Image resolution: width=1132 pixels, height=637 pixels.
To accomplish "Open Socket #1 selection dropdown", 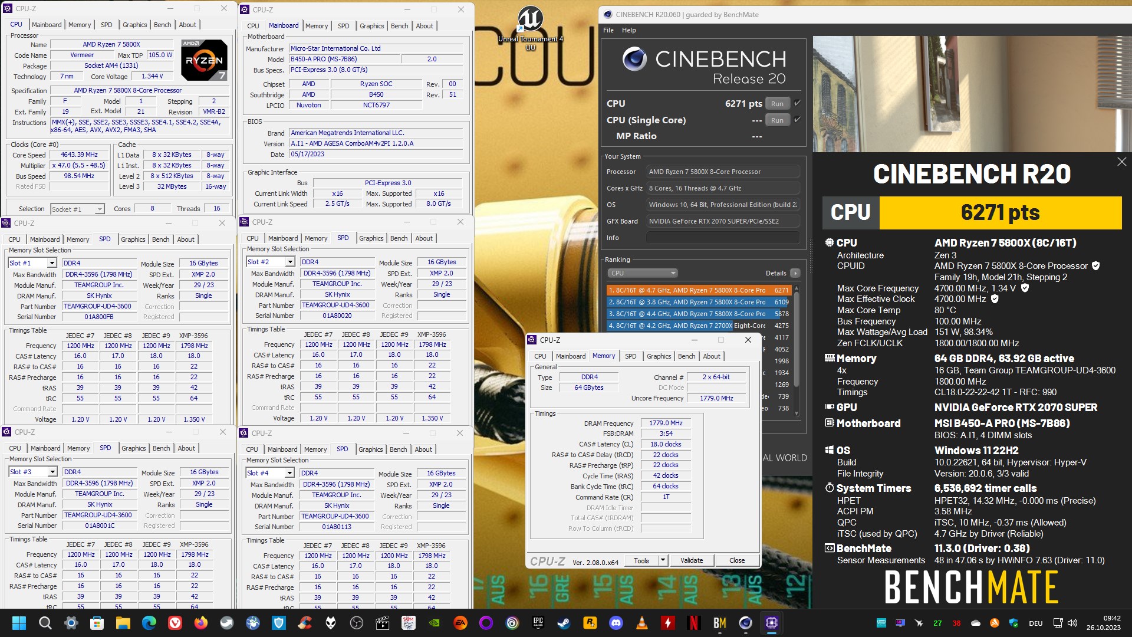I will coord(77,209).
